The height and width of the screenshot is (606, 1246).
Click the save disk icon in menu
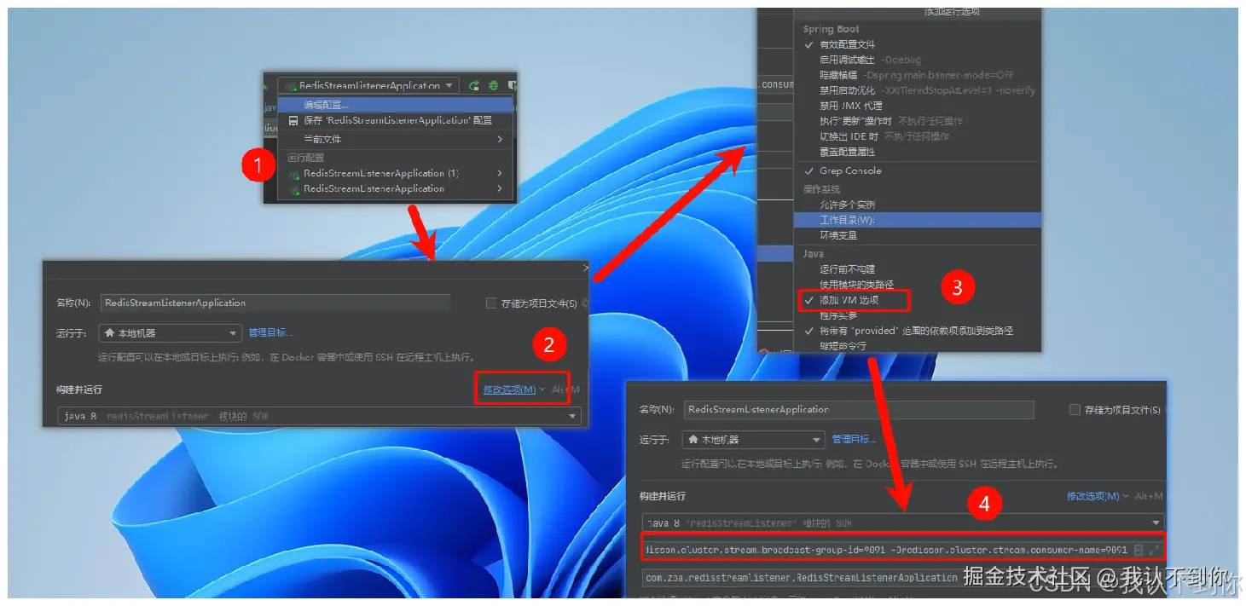click(293, 120)
